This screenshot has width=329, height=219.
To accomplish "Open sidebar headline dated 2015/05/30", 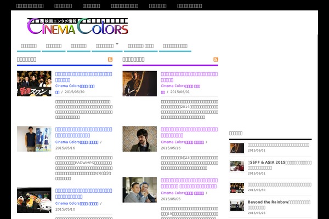I will point(280,185).
